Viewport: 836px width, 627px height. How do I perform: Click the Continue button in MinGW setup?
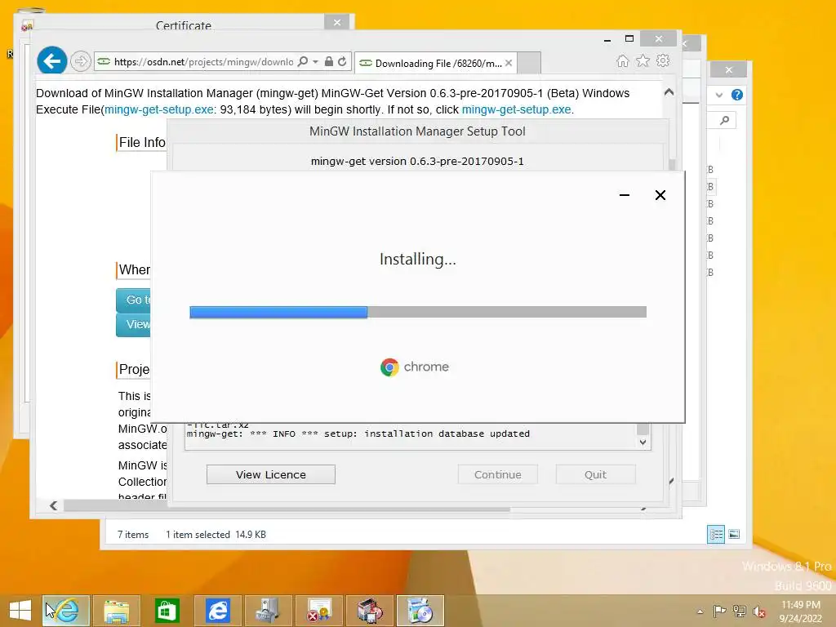(497, 474)
